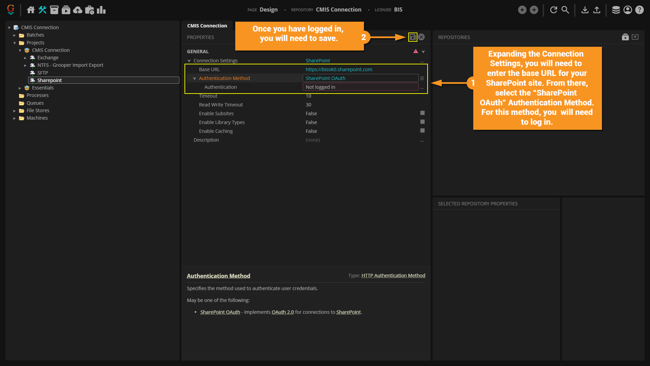The width and height of the screenshot is (650, 366).
Task: Open the Authentication Method dropdown list
Action: click(422, 78)
